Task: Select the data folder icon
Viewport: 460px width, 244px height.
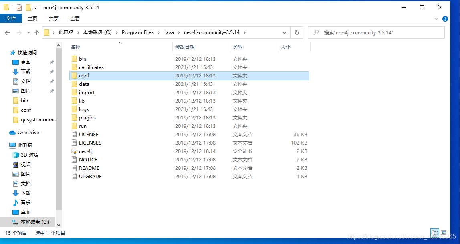Action: point(74,84)
